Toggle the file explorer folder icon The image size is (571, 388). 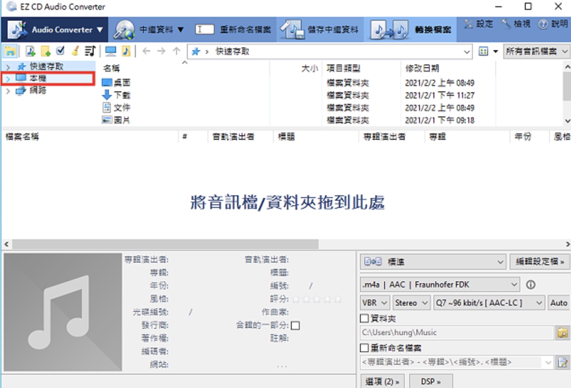point(10,52)
